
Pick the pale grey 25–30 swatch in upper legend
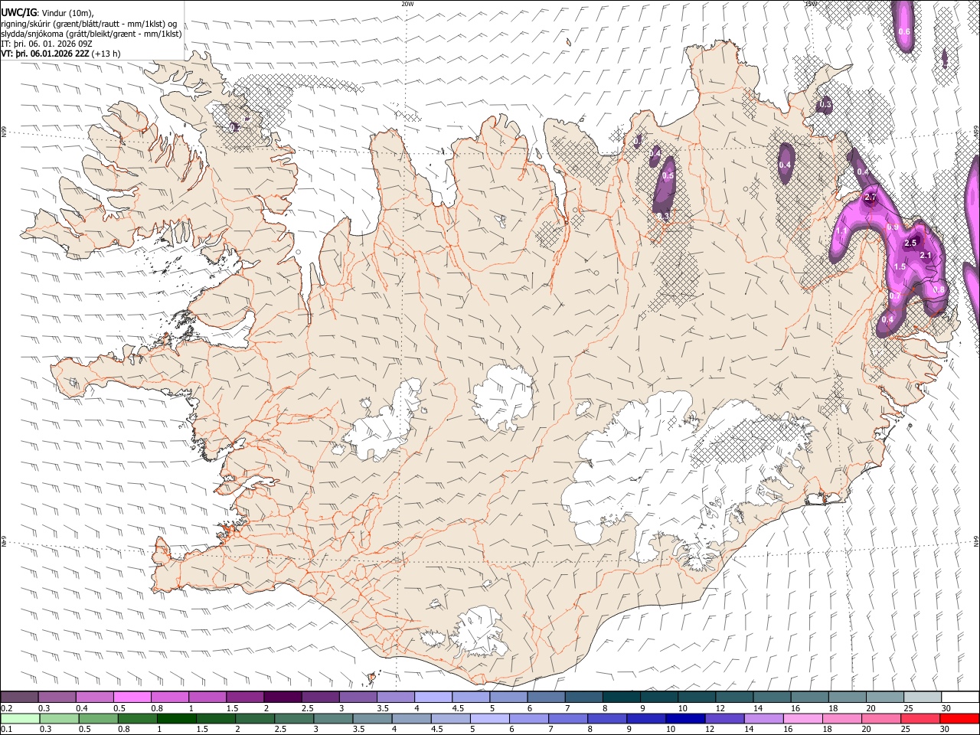click(x=922, y=697)
